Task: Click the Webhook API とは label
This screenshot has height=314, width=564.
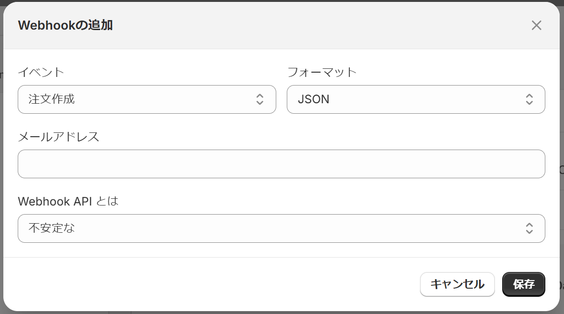Action: pyautogui.click(x=68, y=201)
